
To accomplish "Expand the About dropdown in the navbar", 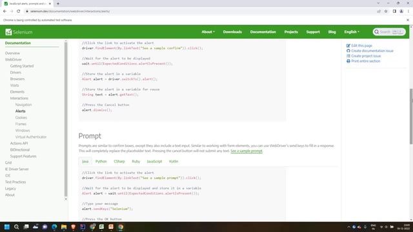I will tap(208, 32).
